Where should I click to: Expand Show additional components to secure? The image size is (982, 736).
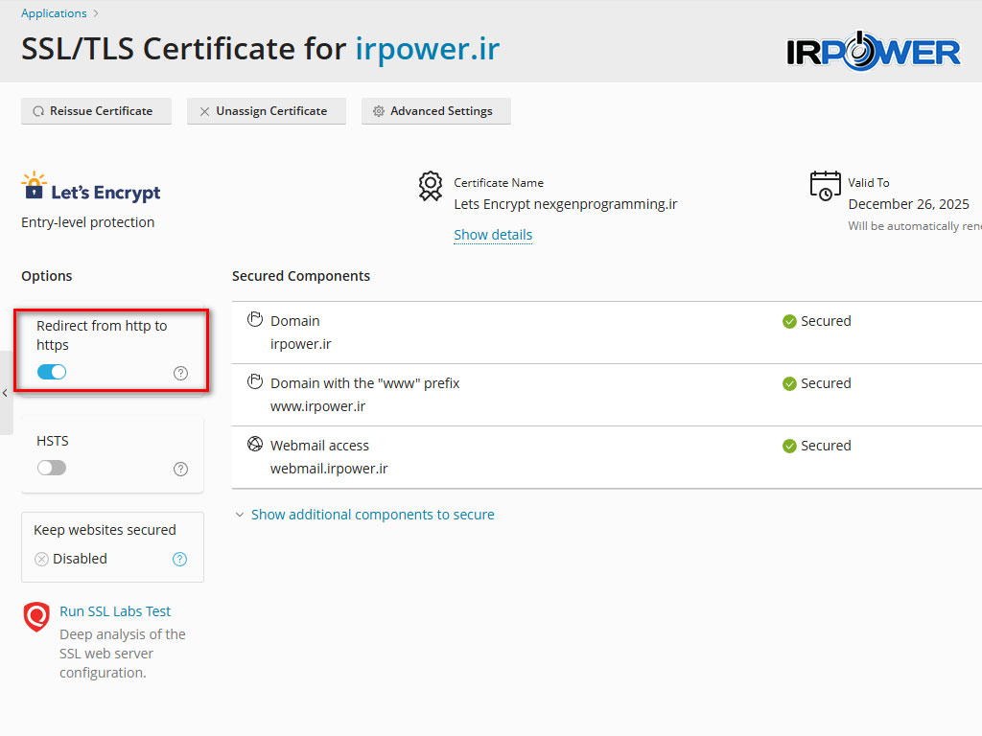click(372, 515)
